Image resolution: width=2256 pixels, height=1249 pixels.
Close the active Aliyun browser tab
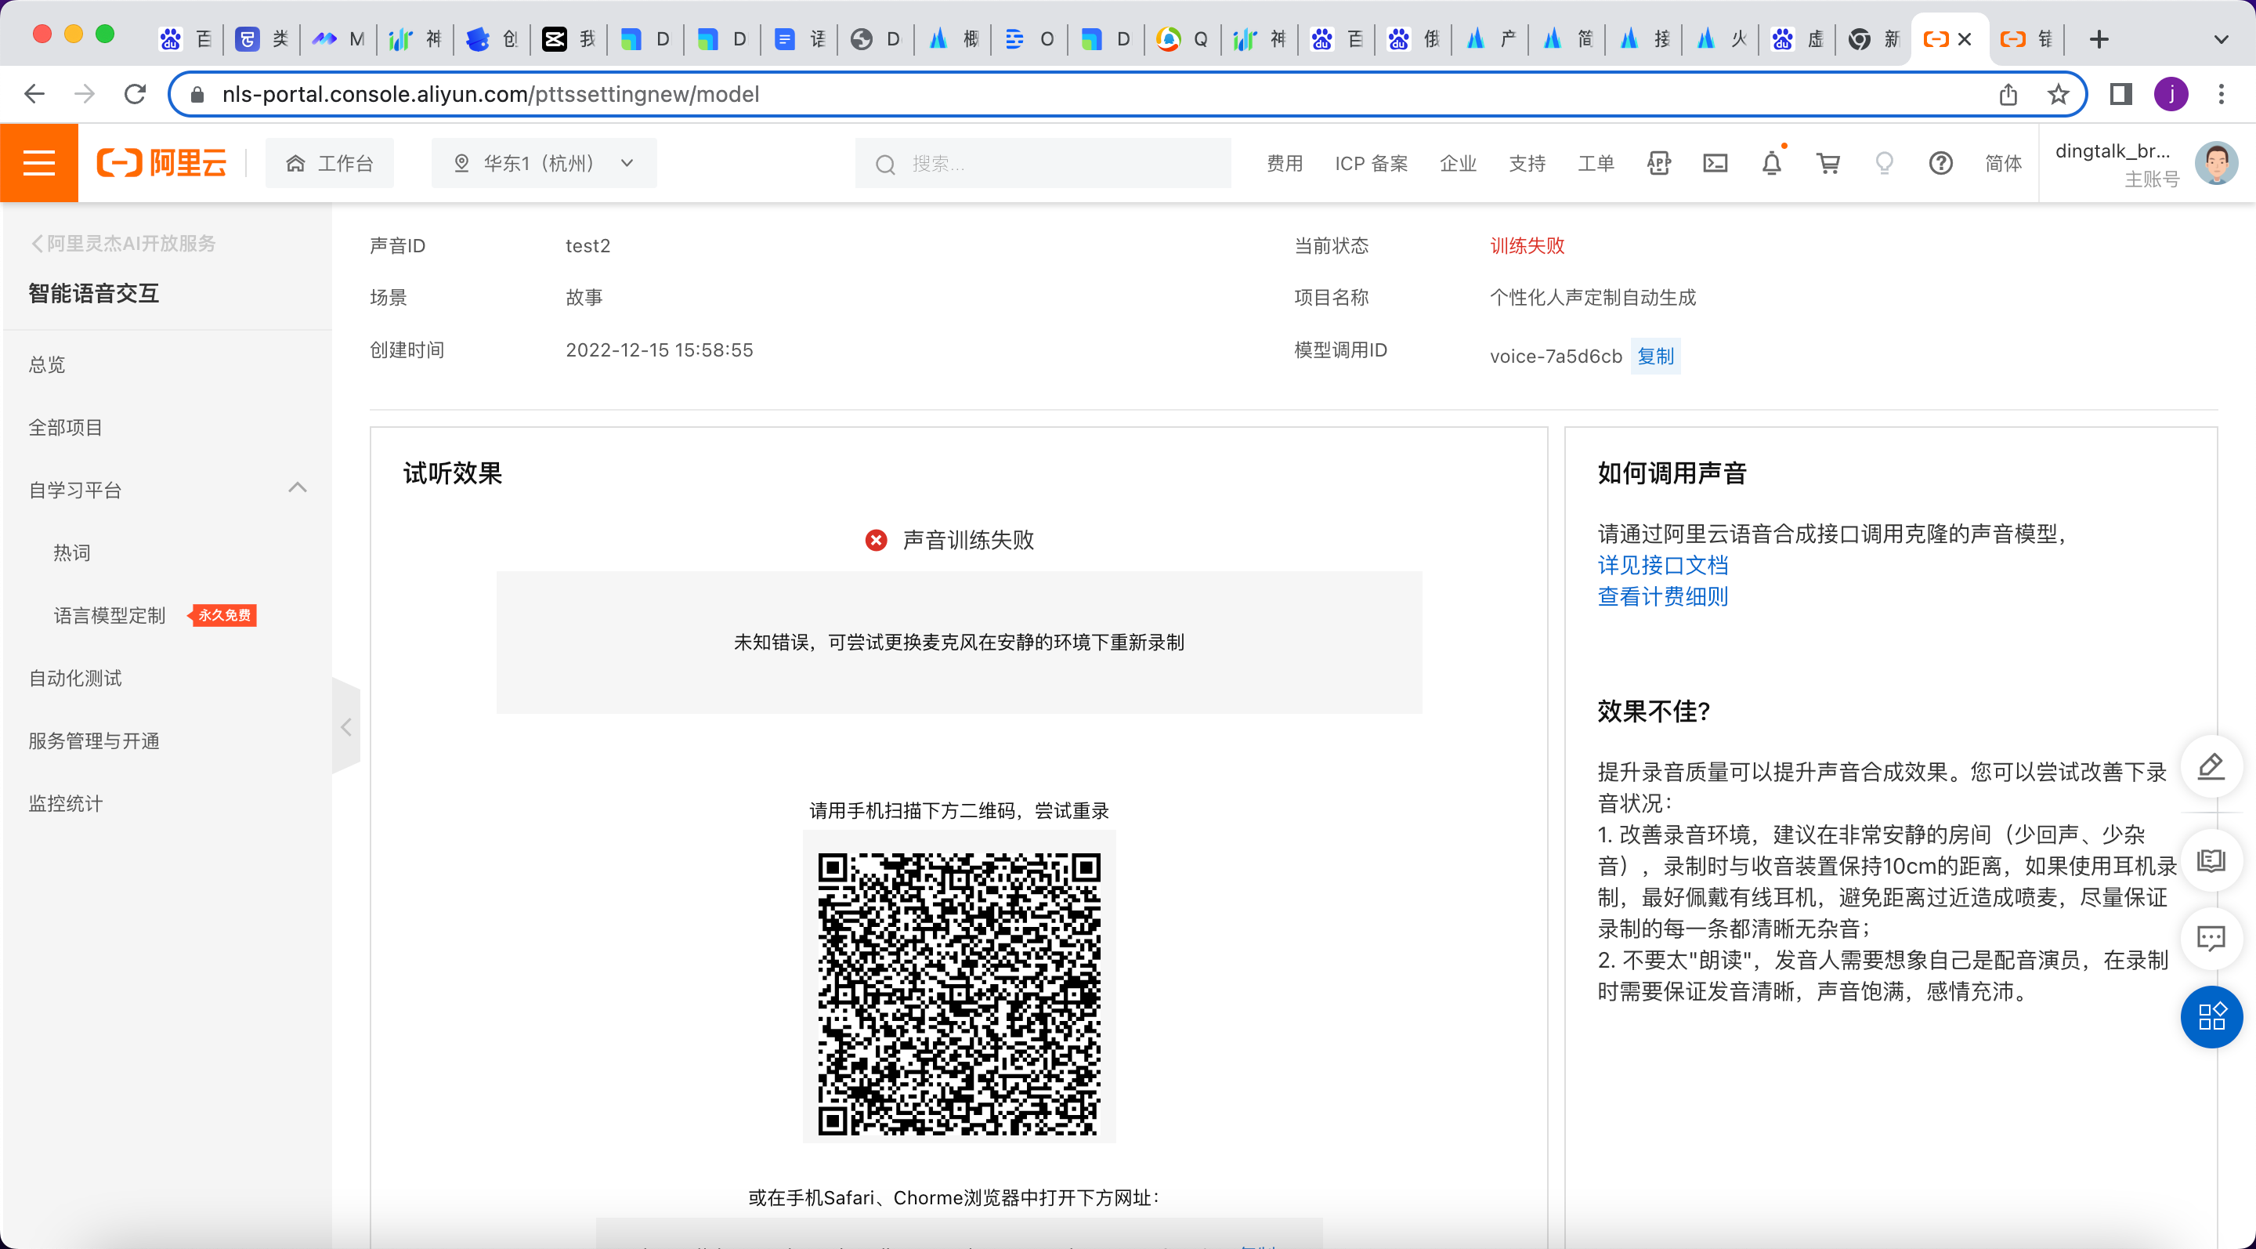(1965, 39)
